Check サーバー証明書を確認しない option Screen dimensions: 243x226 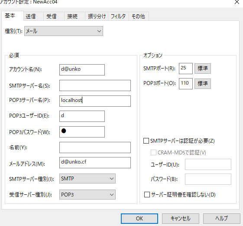coord(147,194)
